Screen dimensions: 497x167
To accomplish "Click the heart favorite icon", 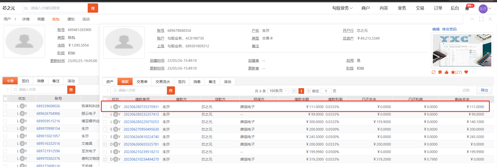I will click(466, 72).
